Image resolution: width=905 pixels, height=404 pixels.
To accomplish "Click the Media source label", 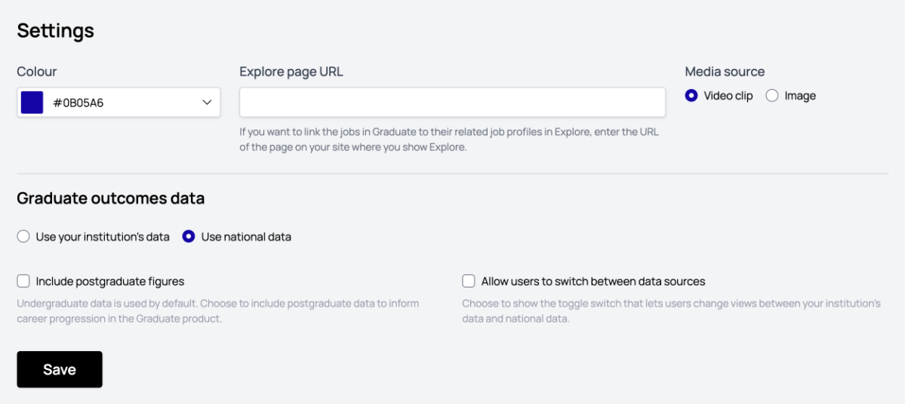I will point(725,72).
